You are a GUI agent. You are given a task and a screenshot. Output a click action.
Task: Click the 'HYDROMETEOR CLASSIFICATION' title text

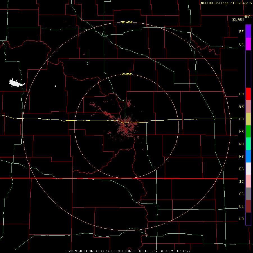point(99,251)
